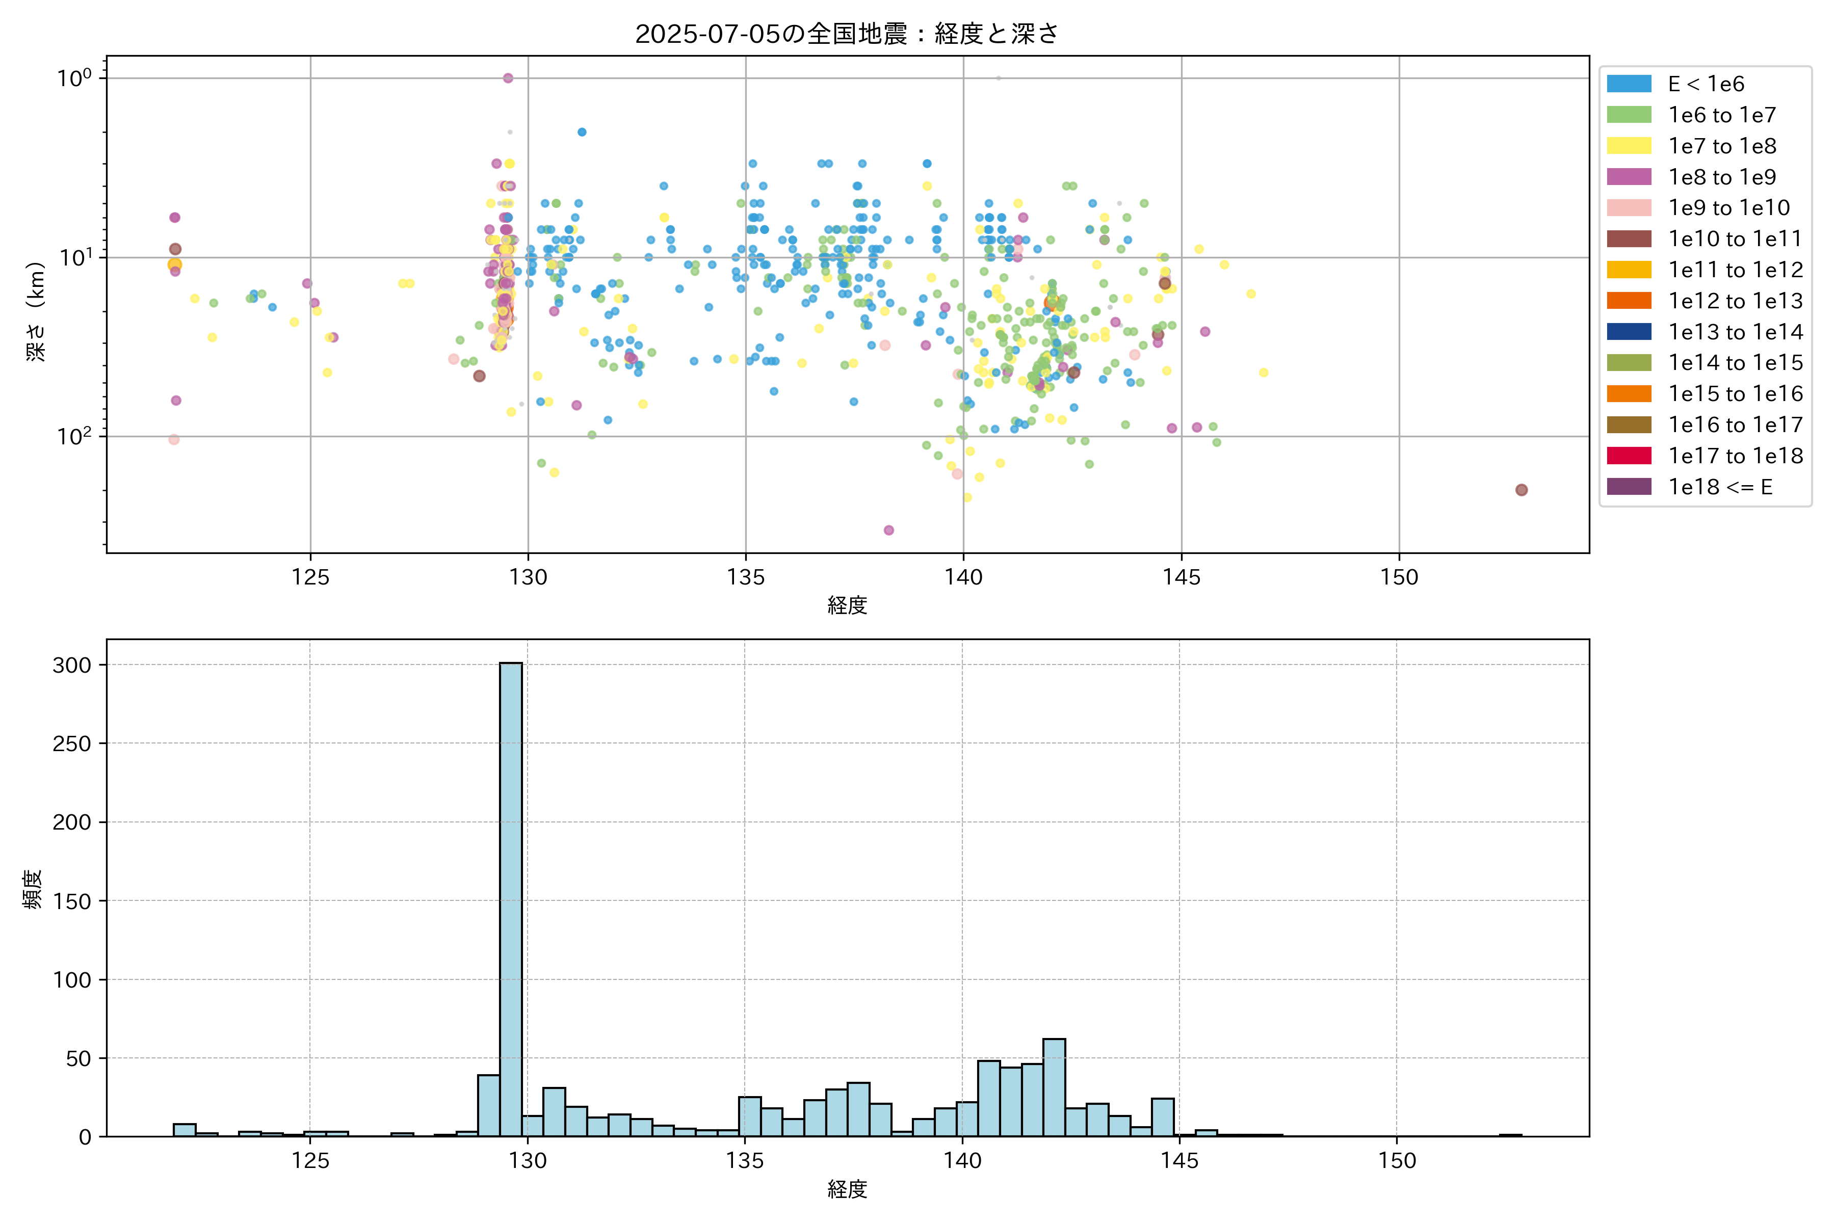This screenshot has width=1835, height=1223.
Task: Click the '1e11 to 1e12' legend label text
Action: [x=1735, y=270]
